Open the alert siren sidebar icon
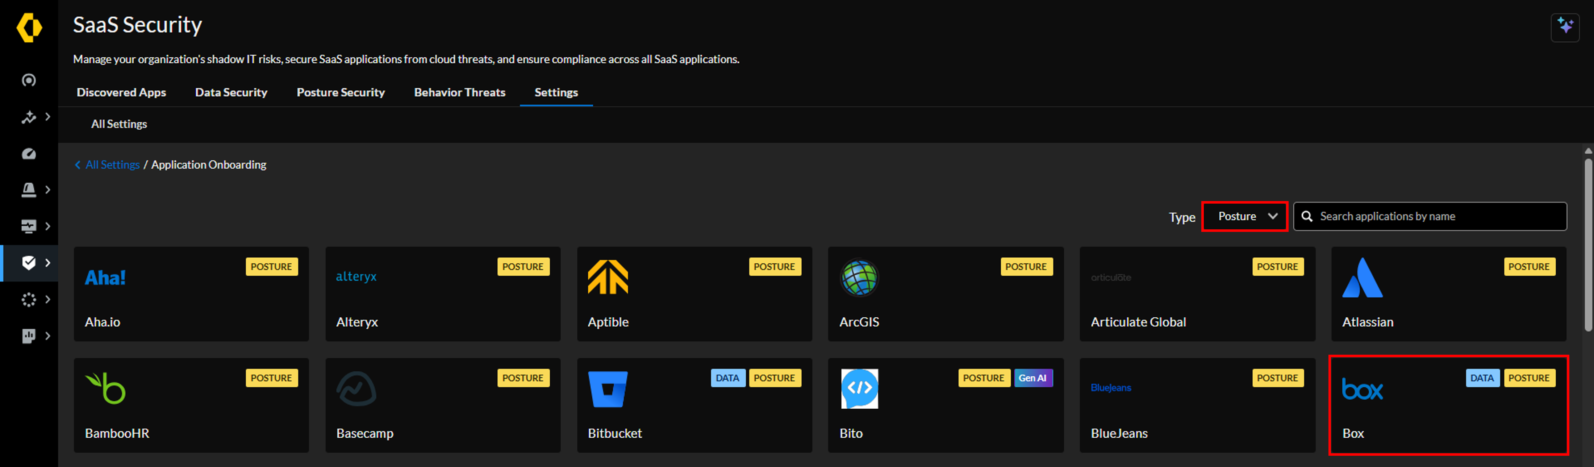Viewport: 1594px width, 467px height. (x=29, y=190)
